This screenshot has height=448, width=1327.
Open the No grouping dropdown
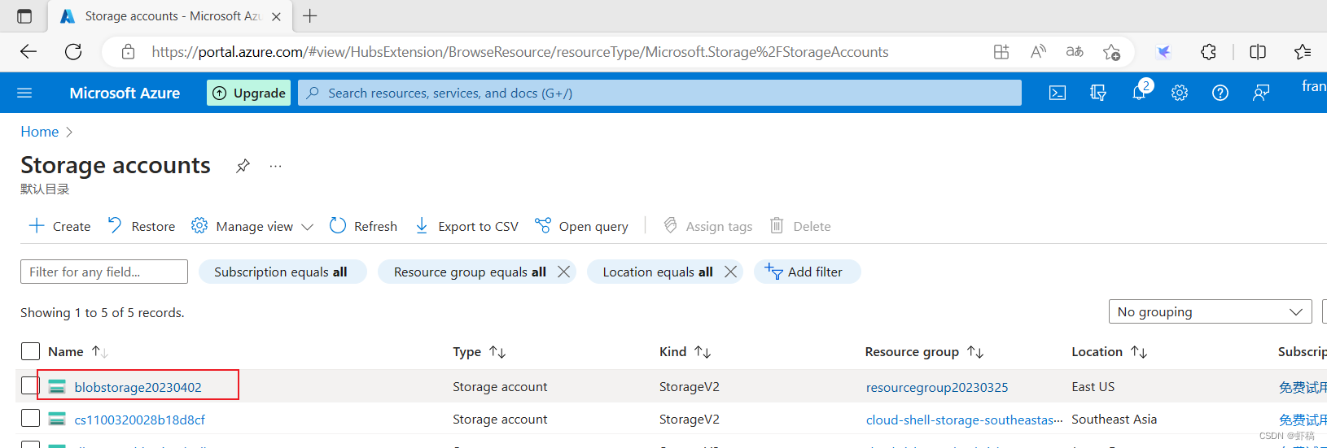click(x=1210, y=311)
